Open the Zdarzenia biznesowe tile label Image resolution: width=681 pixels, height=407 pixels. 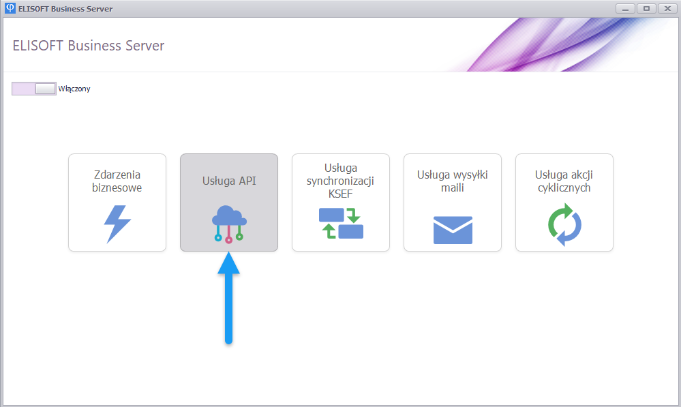117,181
